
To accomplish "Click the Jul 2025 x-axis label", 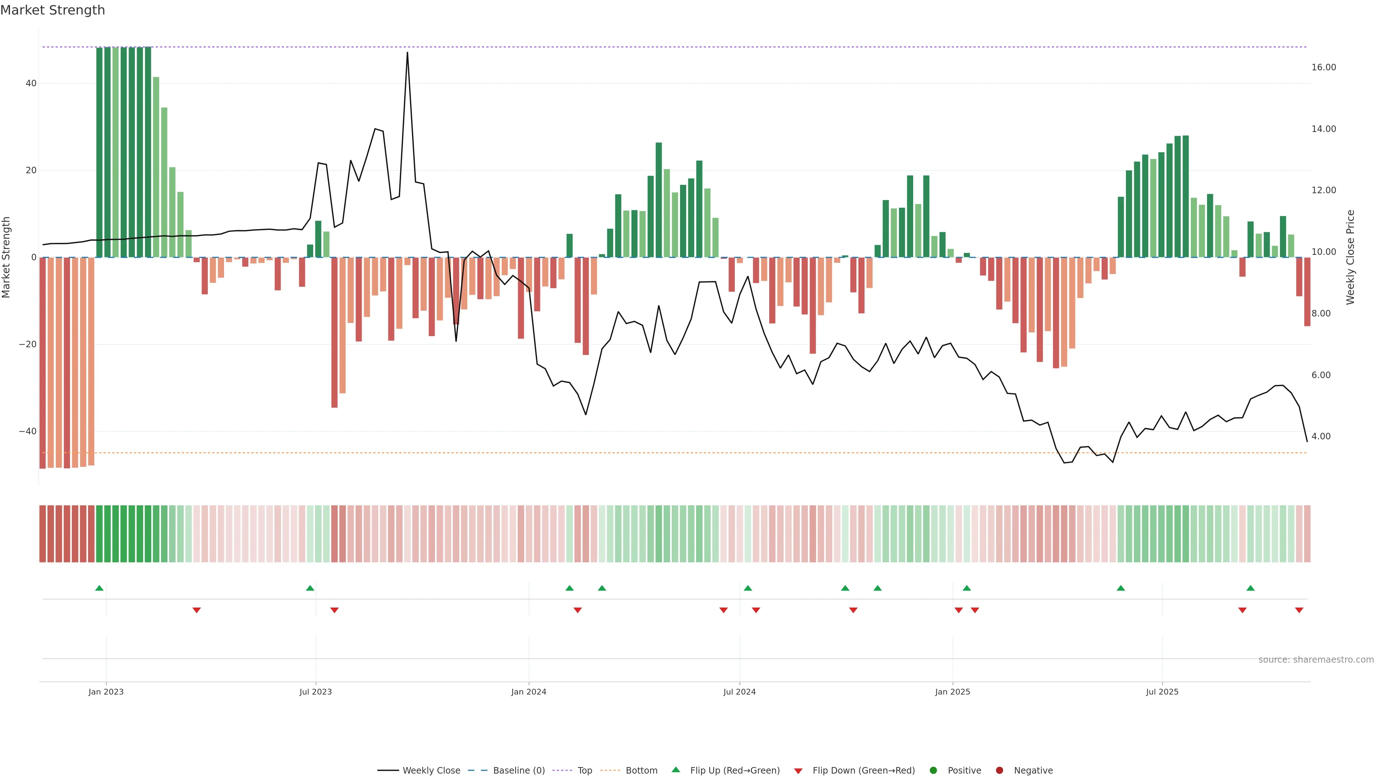I will [x=1162, y=692].
